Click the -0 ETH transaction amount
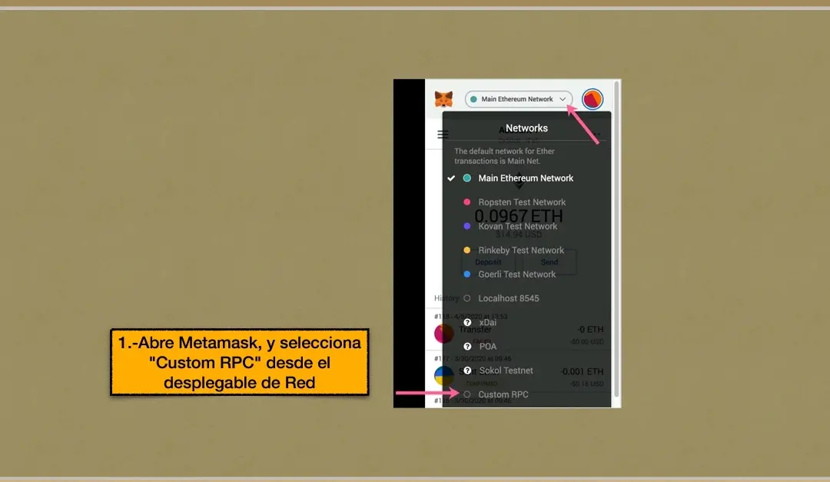The image size is (830, 482). click(x=590, y=330)
